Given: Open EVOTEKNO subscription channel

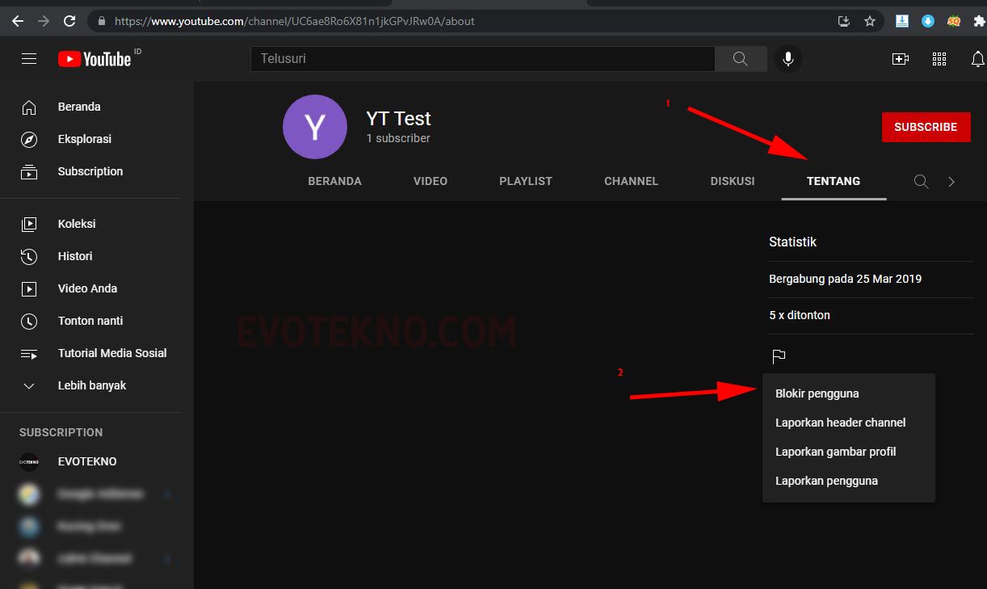Looking at the screenshot, I should [x=86, y=461].
